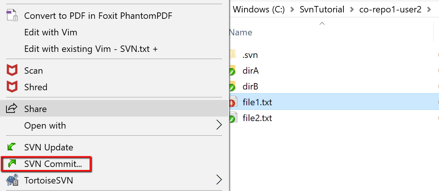The width and height of the screenshot is (439, 191).
Task: Click the sort arrow above the Name column
Action: click(322, 23)
